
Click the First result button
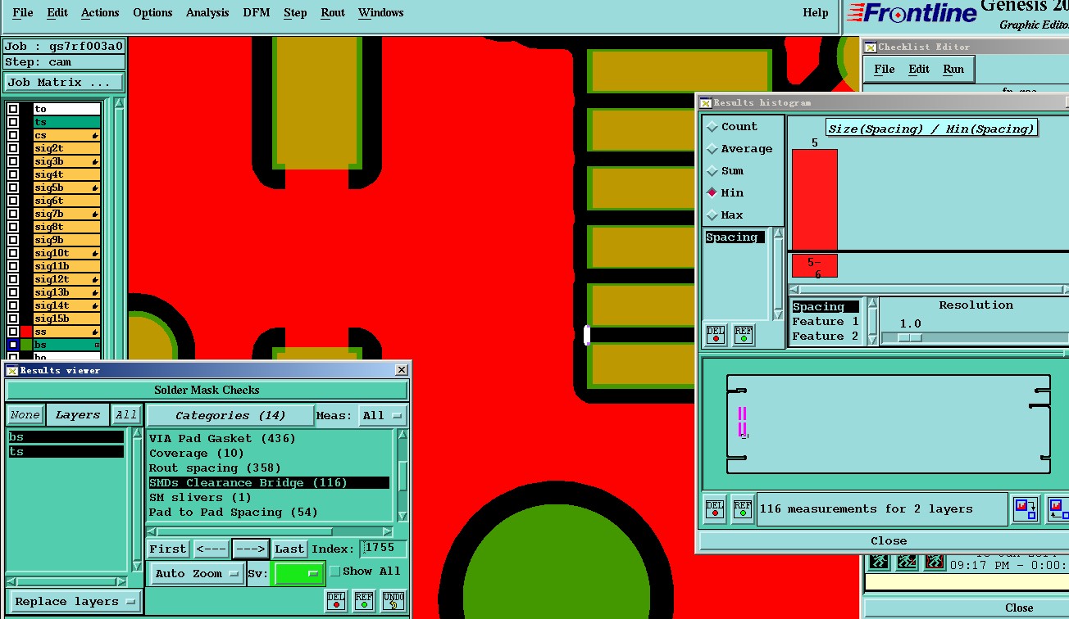(168, 549)
